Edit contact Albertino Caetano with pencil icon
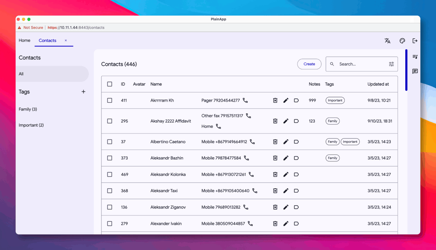Image resolution: width=436 pixels, height=250 pixels. [x=286, y=142]
